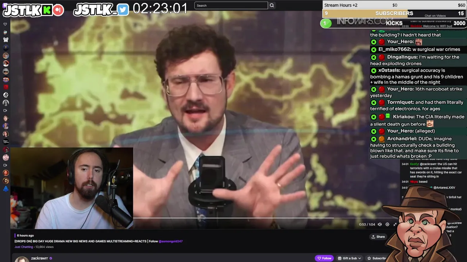Exit fullscreen with the collapse arrows icon
The image size is (467, 262).
tap(395, 225)
